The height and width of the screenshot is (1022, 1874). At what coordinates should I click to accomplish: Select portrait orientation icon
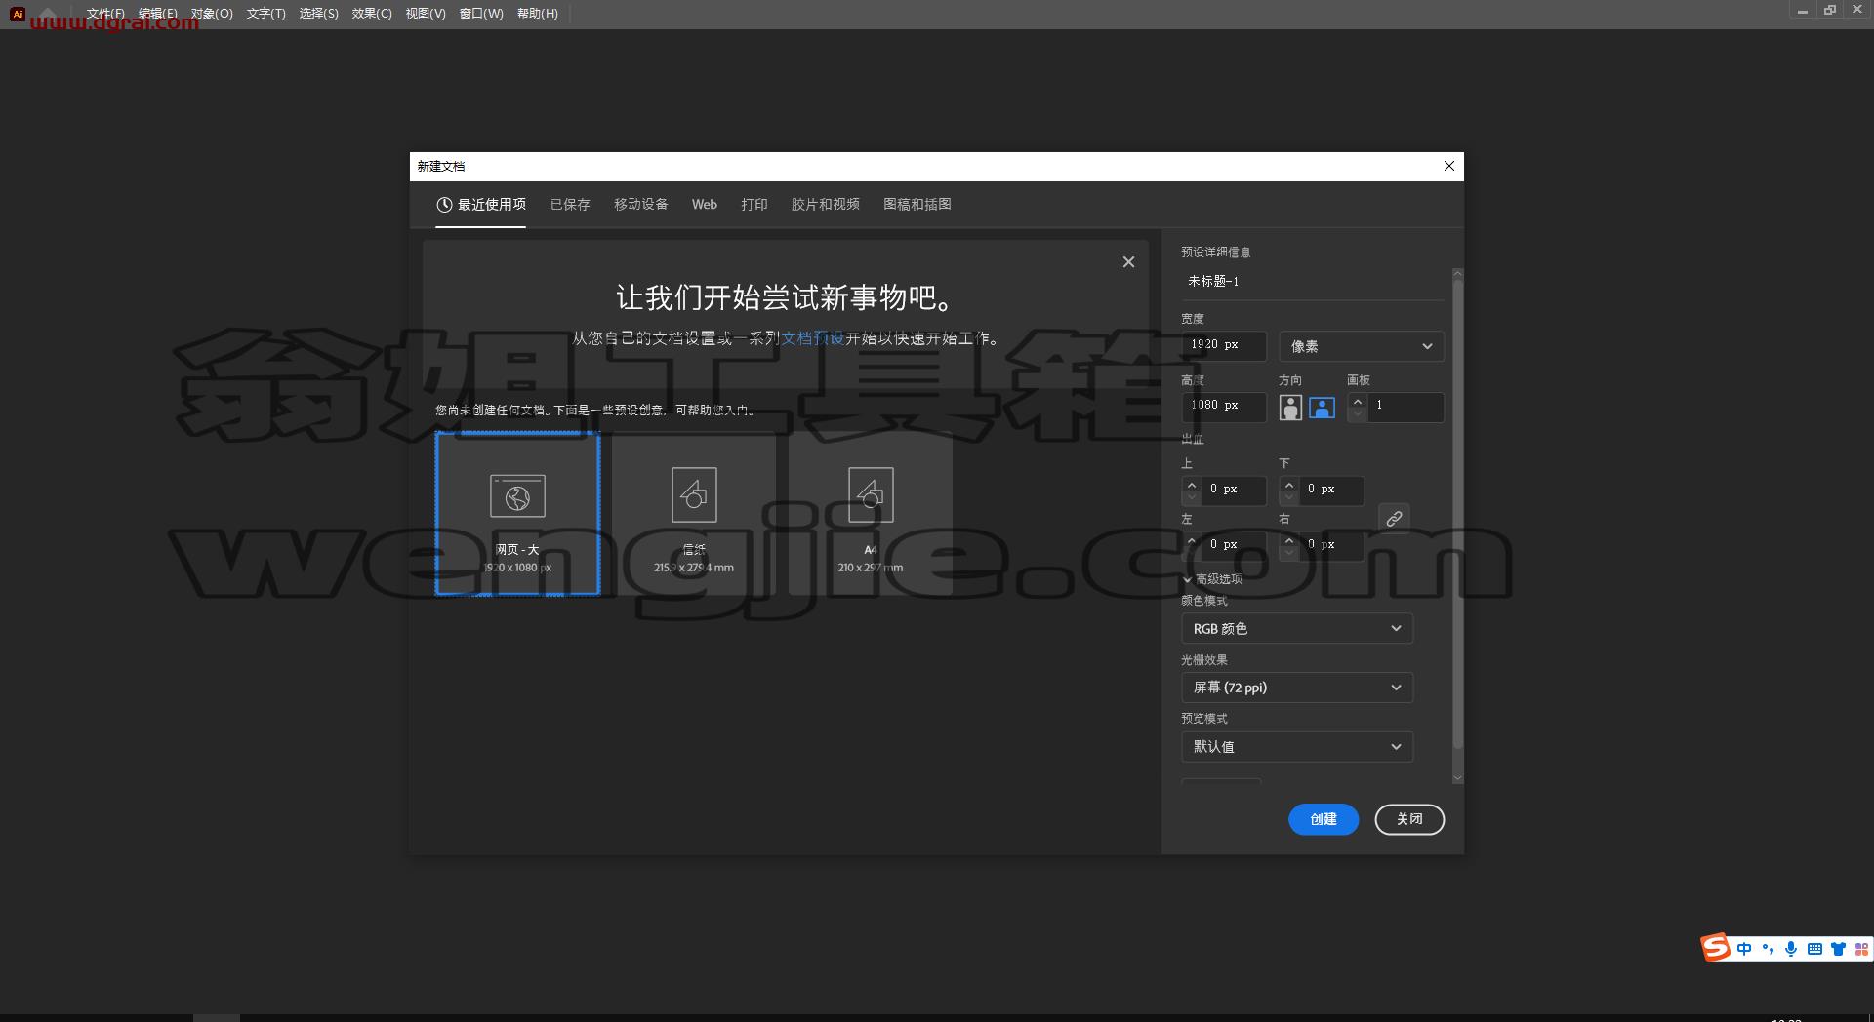(1290, 407)
